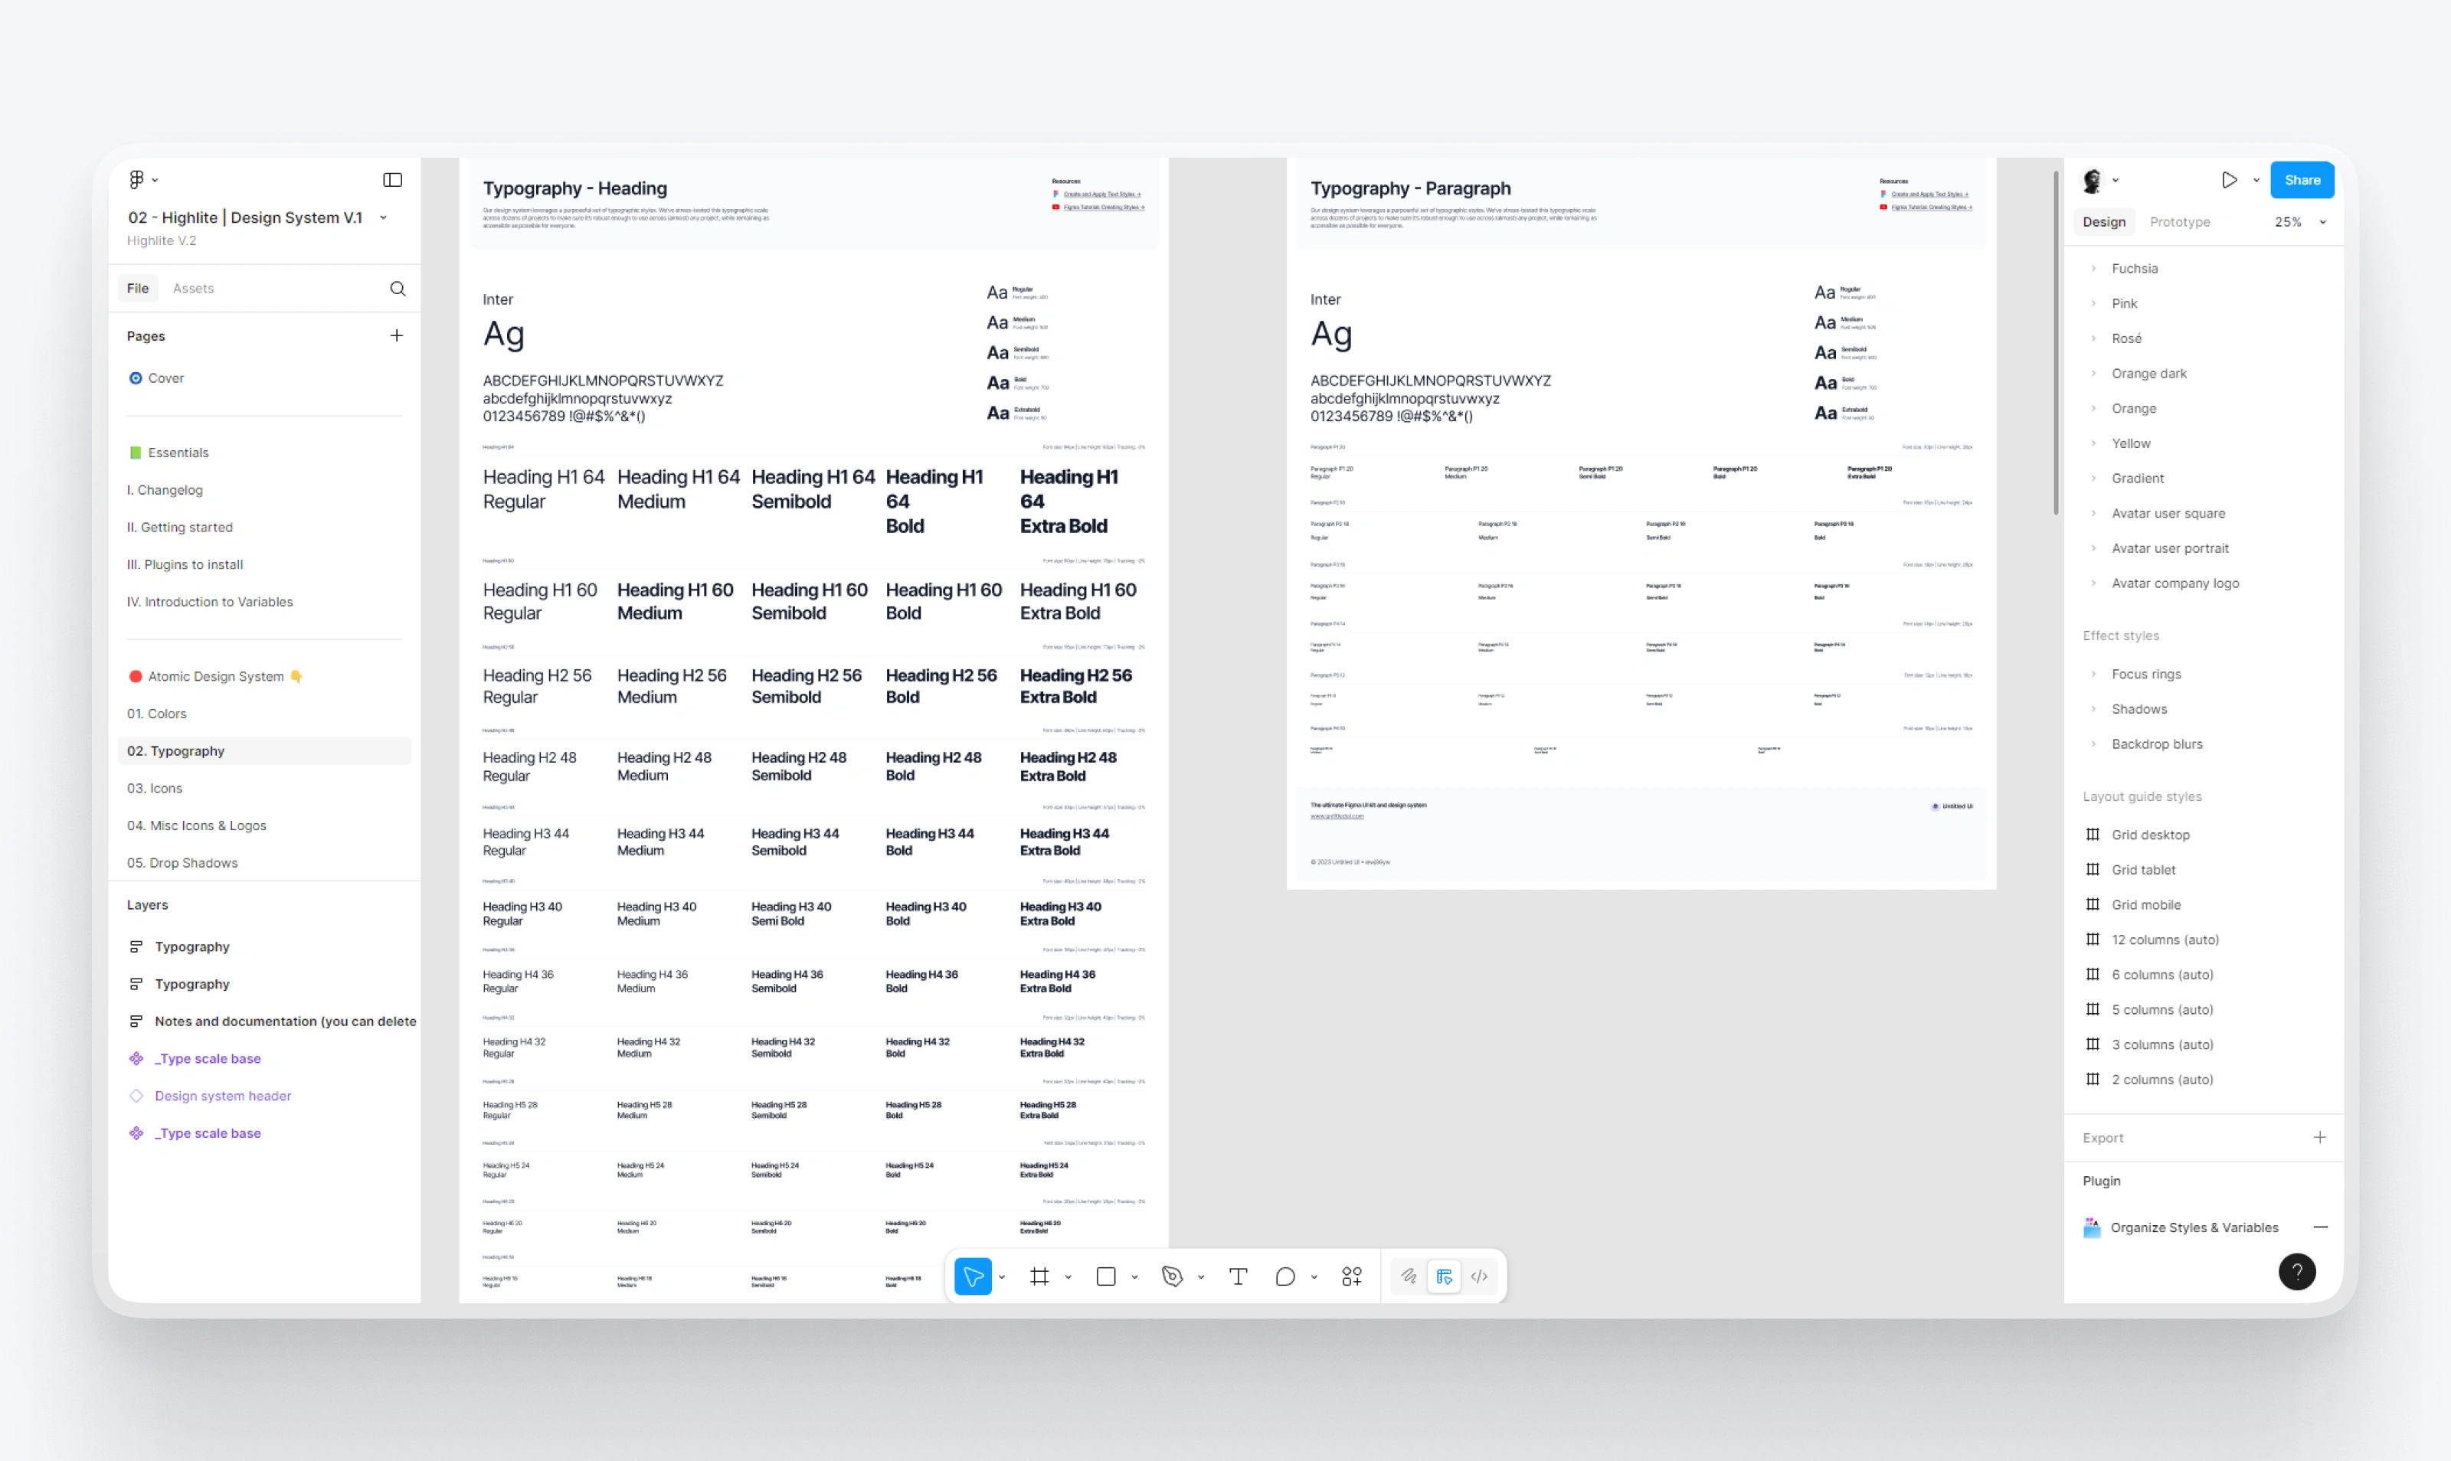
Task: Select the Comment tool
Action: point(1285,1276)
